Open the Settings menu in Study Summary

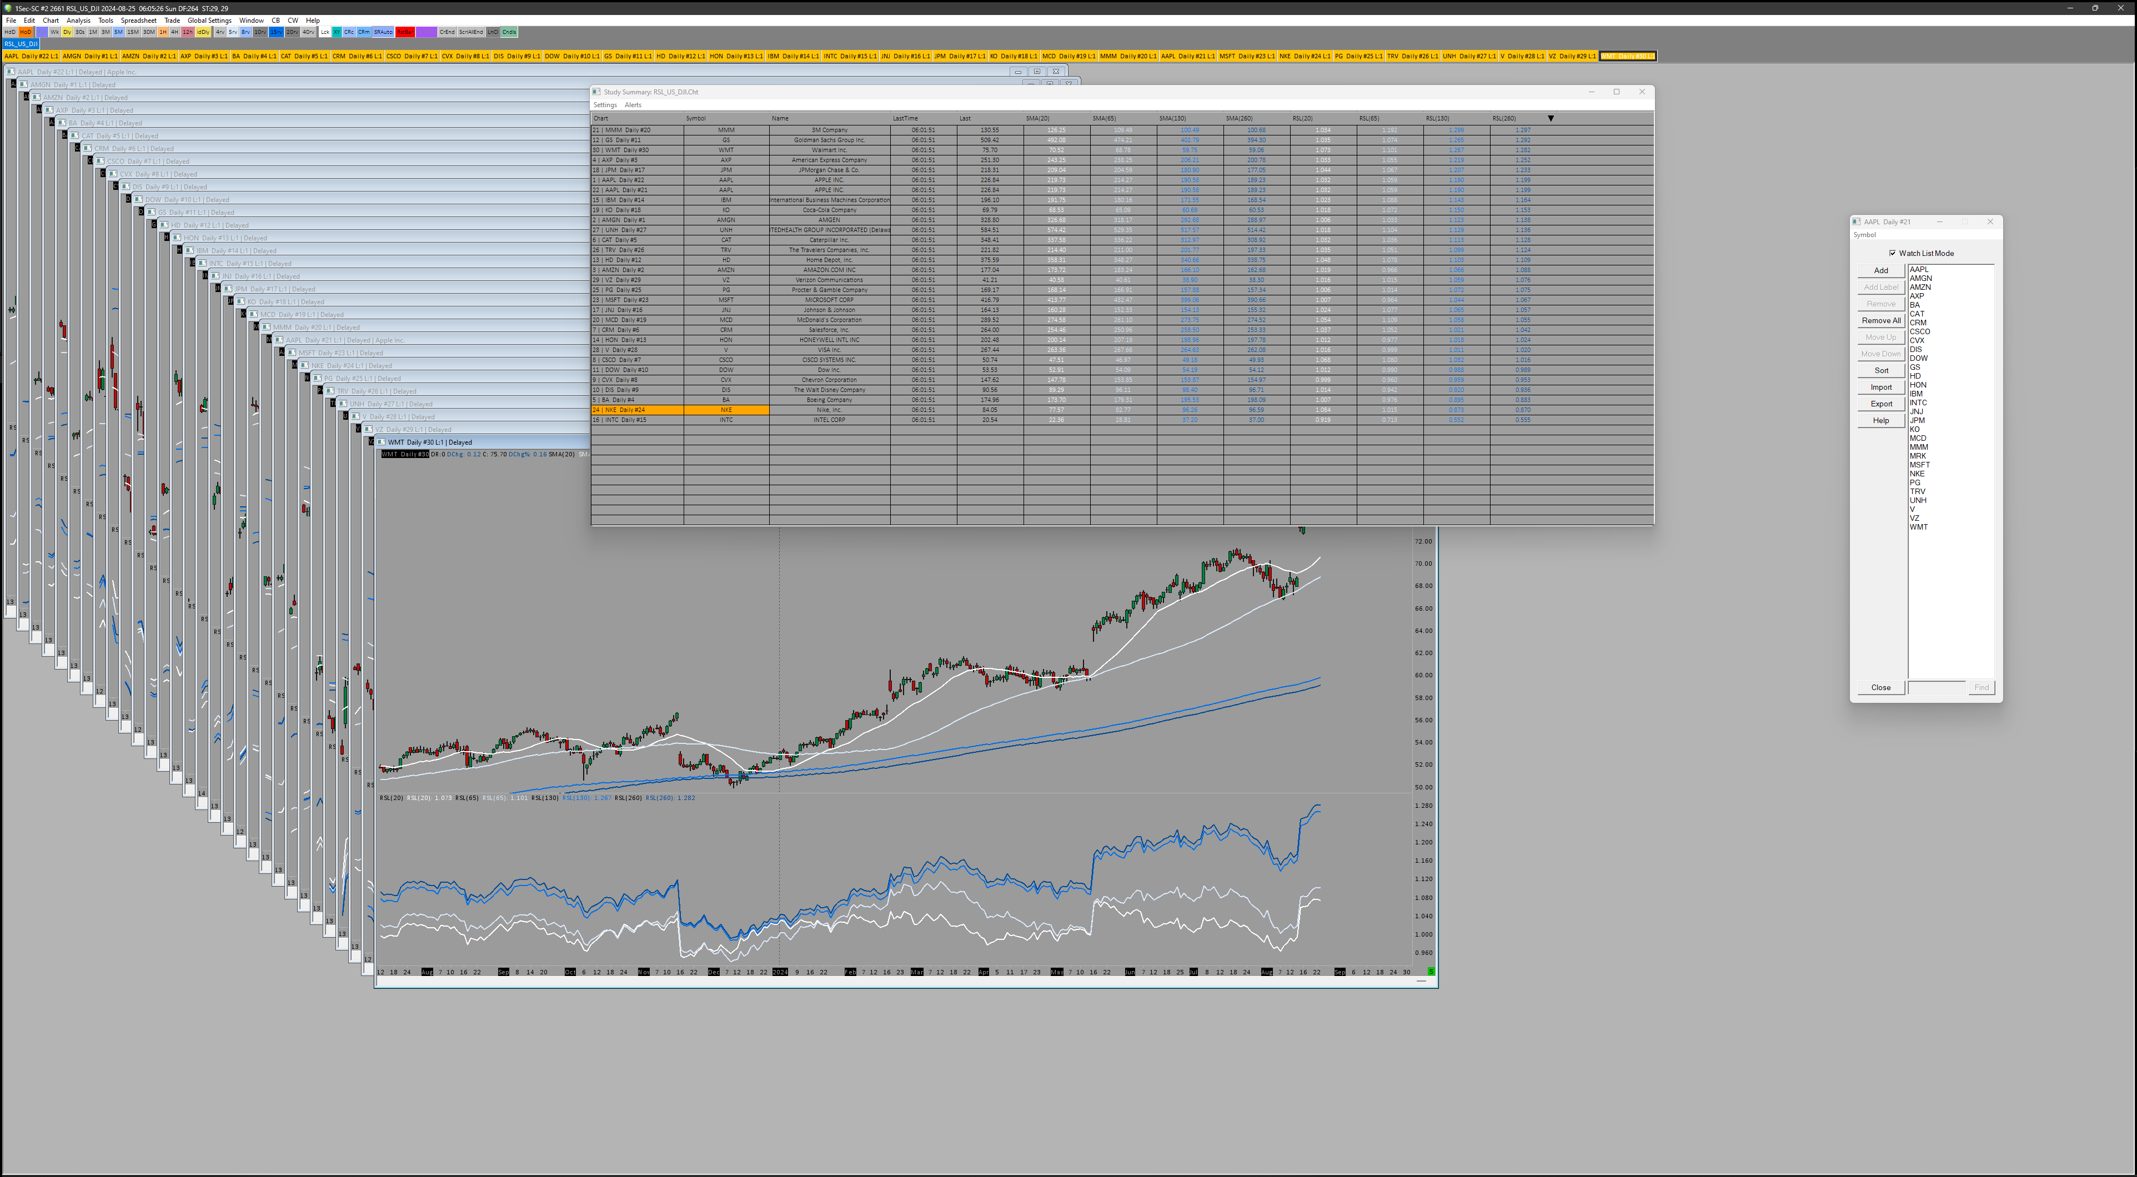coord(605,105)
